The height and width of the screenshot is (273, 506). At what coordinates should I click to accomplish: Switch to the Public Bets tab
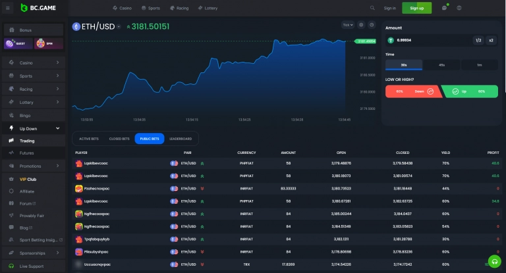point(150,139)
